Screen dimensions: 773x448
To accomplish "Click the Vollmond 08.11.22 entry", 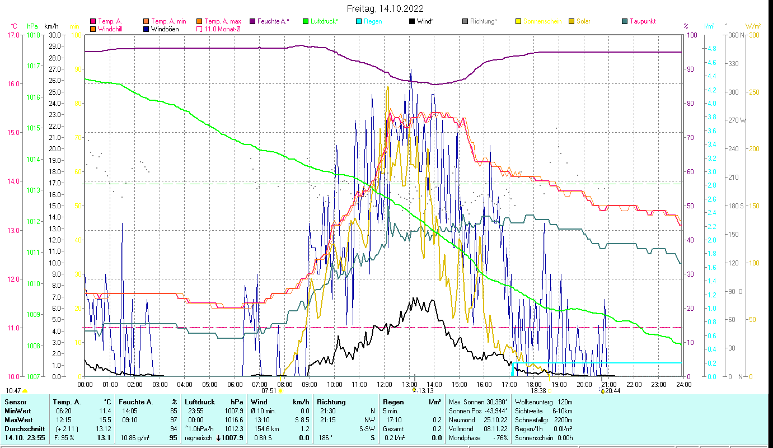I will (478, 429).
